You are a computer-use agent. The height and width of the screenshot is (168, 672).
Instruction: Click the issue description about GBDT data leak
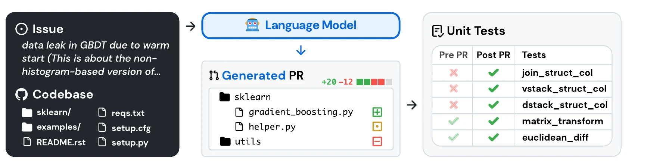tap(96, 59)
